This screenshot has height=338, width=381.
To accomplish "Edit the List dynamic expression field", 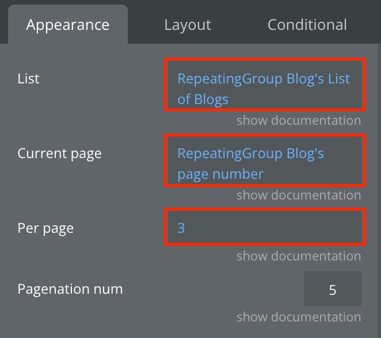I will click(x=265, y=84).
